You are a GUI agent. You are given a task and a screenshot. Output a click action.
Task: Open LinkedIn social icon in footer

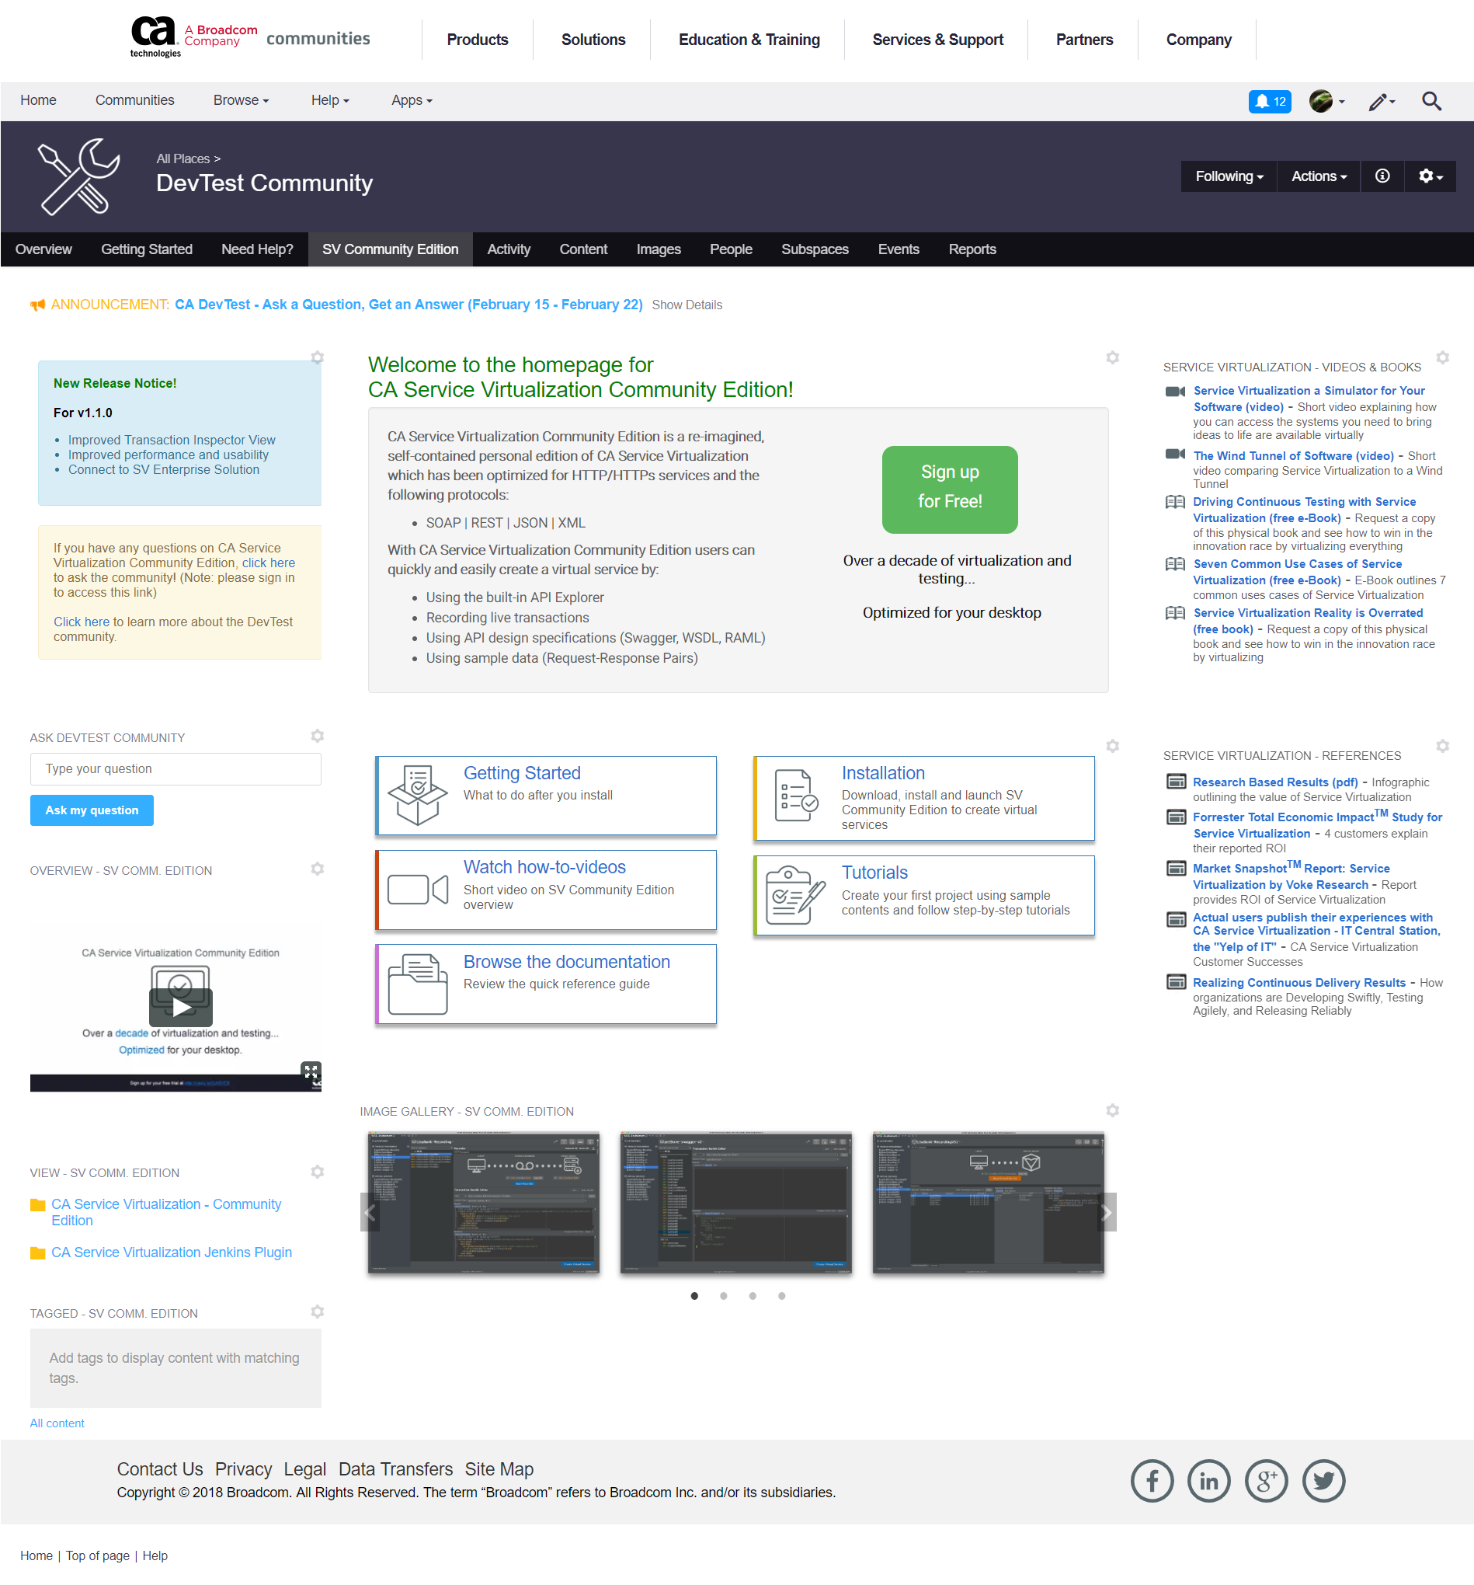pyautogui.click(x=1209, y=1481)
